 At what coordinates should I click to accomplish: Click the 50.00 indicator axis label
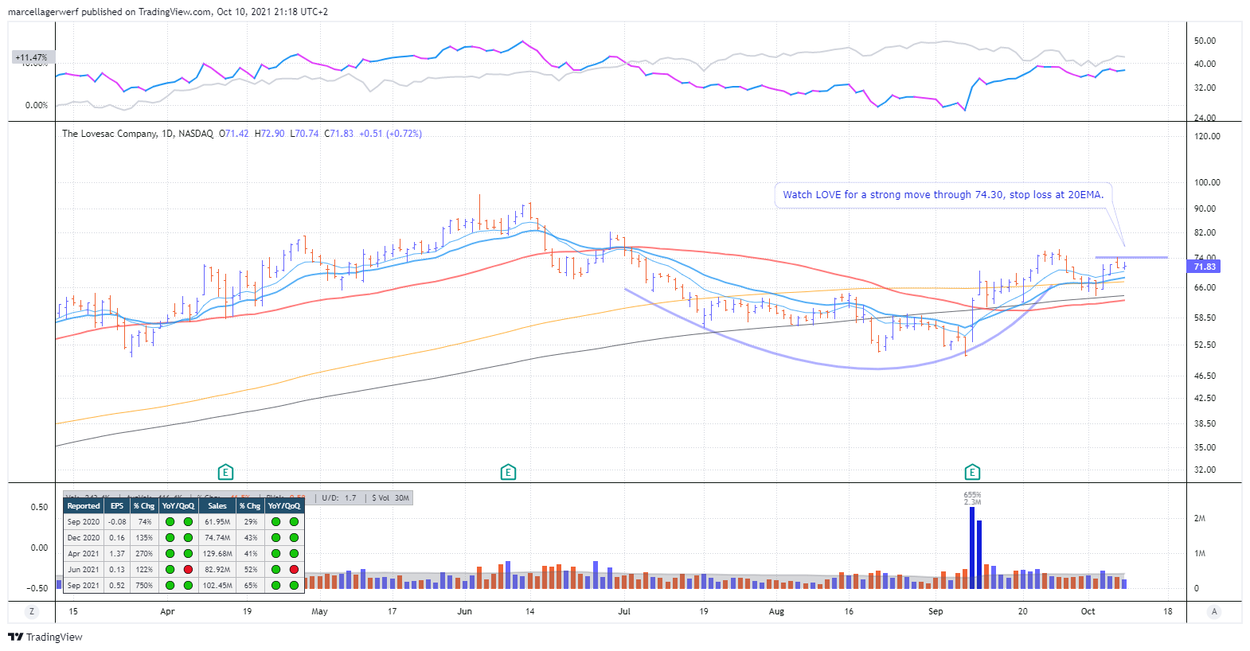pyautogui.click(x=1205, y=41)
